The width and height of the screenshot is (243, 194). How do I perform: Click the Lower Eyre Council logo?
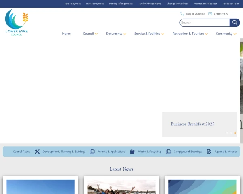[17, 22]
